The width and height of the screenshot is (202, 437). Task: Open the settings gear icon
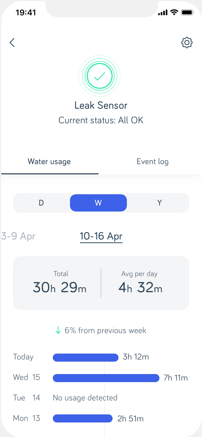(187, 43)
